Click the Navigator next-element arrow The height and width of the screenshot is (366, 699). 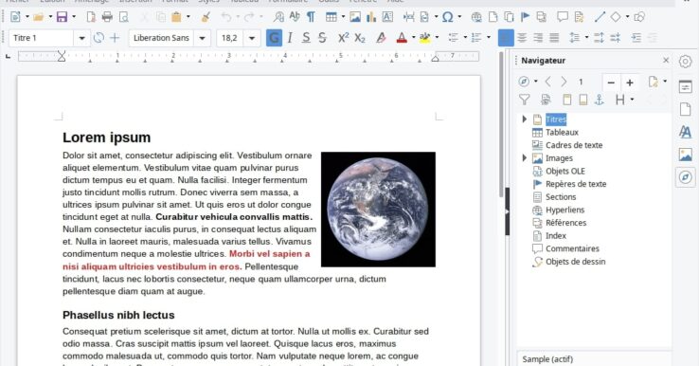pyautogui.click(x=564, y=82)
